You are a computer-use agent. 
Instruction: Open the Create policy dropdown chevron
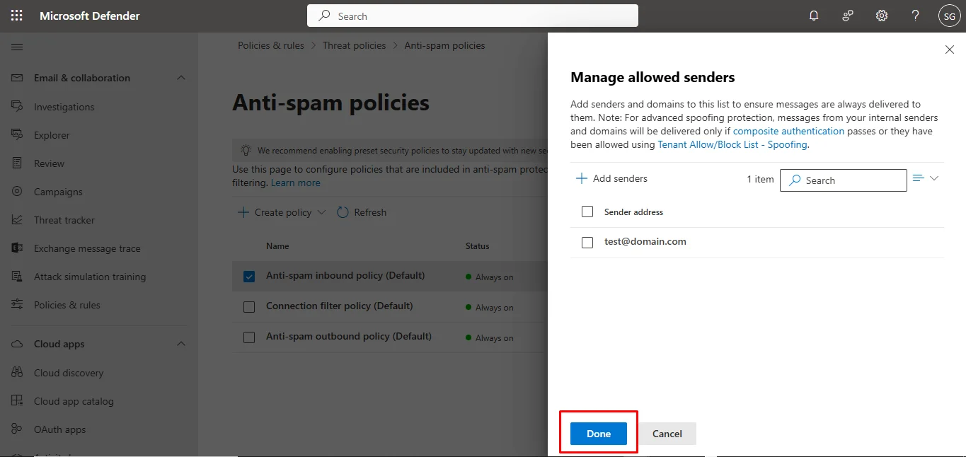(321, 212)
